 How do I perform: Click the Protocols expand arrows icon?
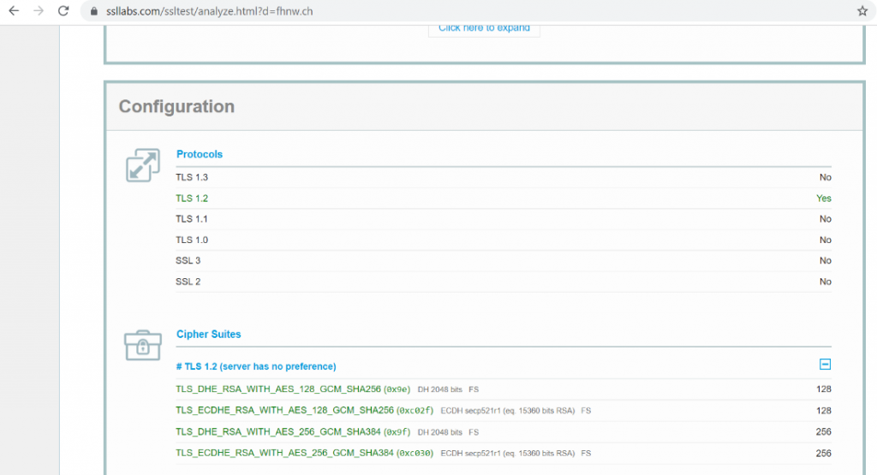point(142,165)
